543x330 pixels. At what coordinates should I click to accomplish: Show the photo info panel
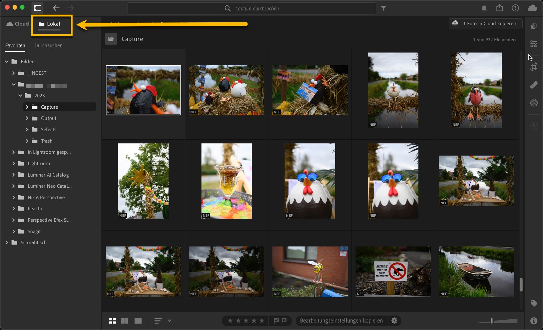(x=533, y=321)
